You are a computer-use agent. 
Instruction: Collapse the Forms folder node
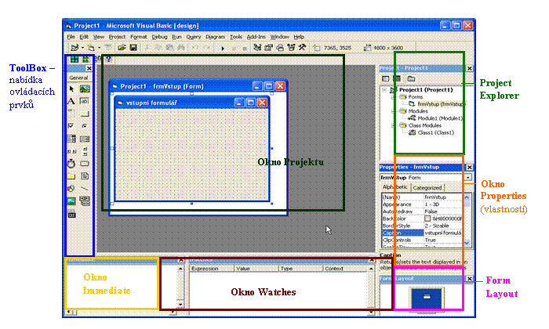(393, 97)
